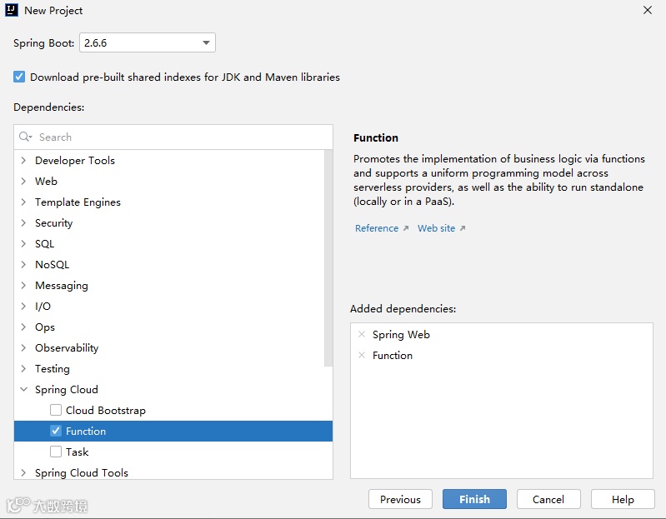Check the Task dependency checkbox

(56, 452)
